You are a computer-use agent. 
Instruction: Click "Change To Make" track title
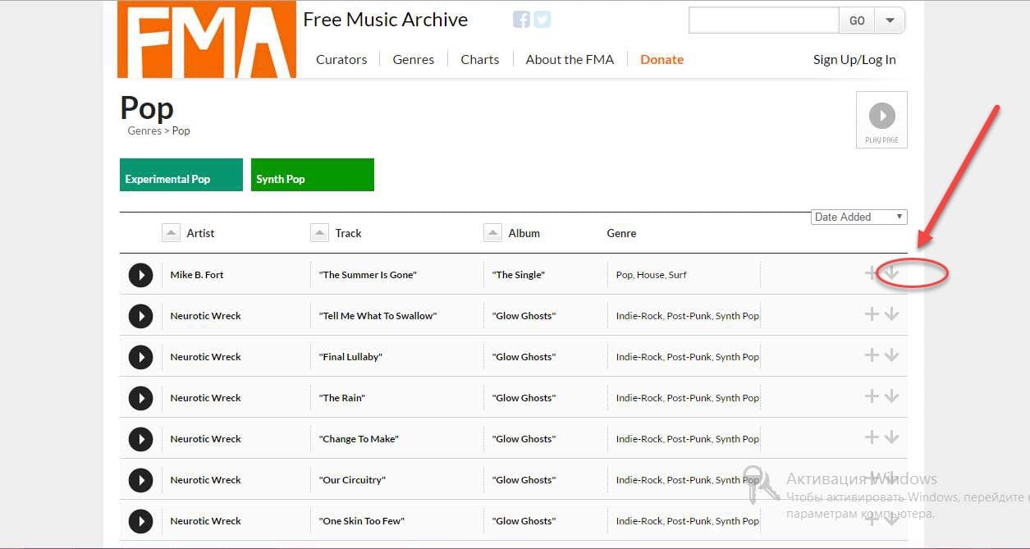[359, 439]
